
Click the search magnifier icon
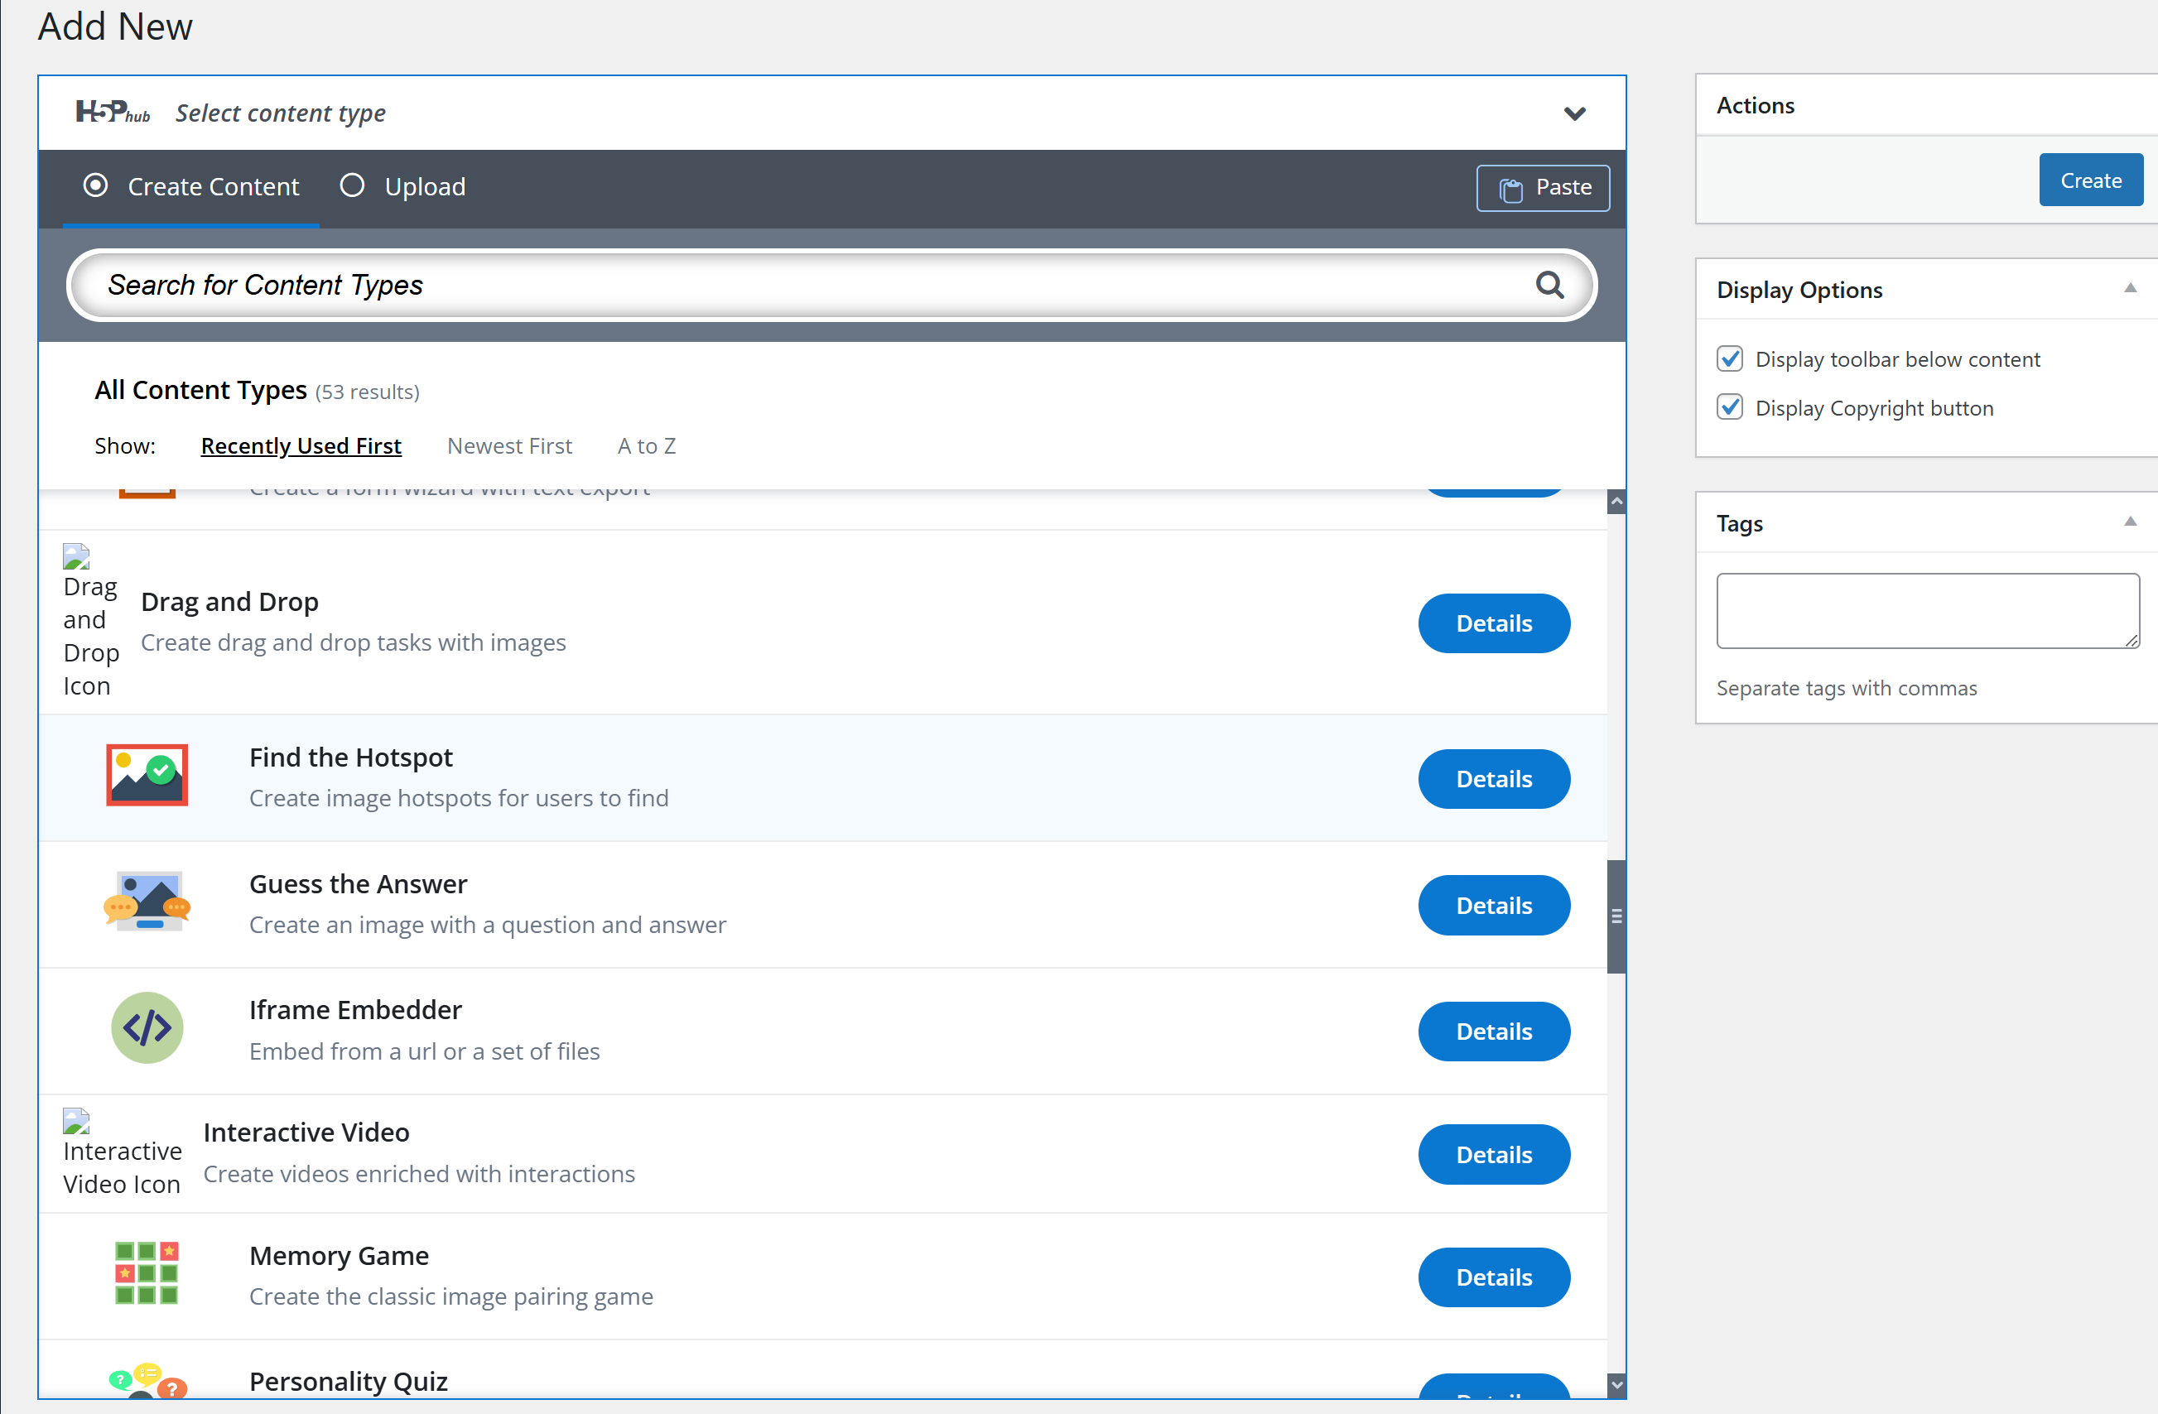coord(1549,285)
